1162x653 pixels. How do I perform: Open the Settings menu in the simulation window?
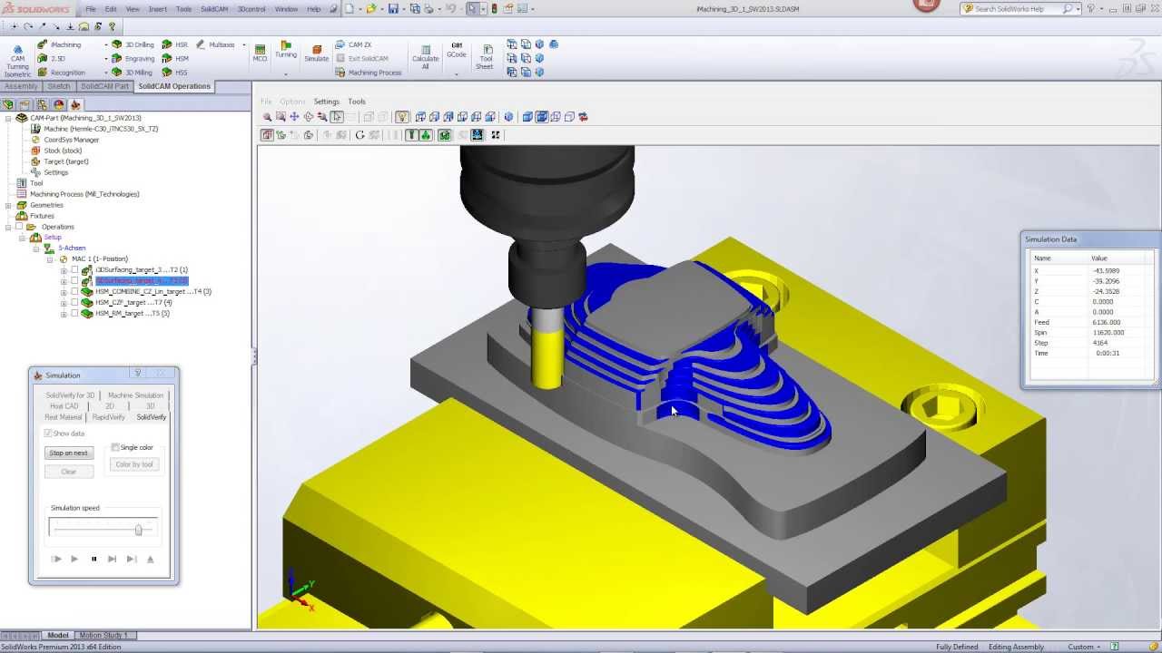[327, 101]
